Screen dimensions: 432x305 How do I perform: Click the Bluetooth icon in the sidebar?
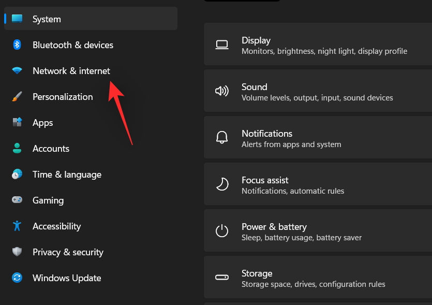coord(17,45)
